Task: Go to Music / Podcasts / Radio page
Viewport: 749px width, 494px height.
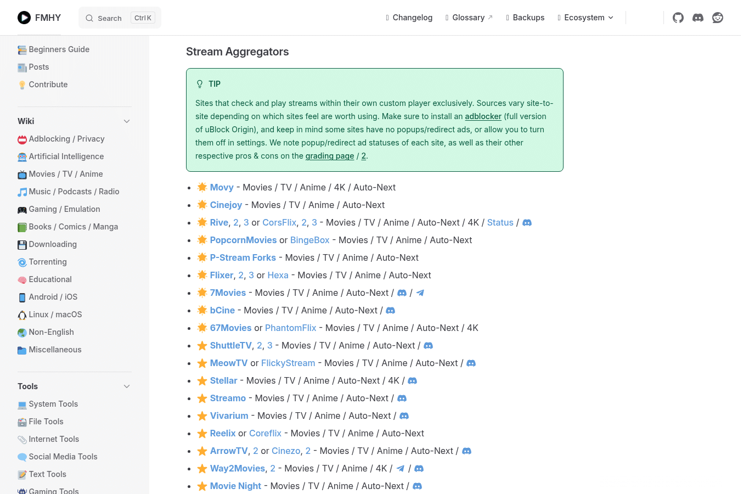Action: click(x=74, y=192)
